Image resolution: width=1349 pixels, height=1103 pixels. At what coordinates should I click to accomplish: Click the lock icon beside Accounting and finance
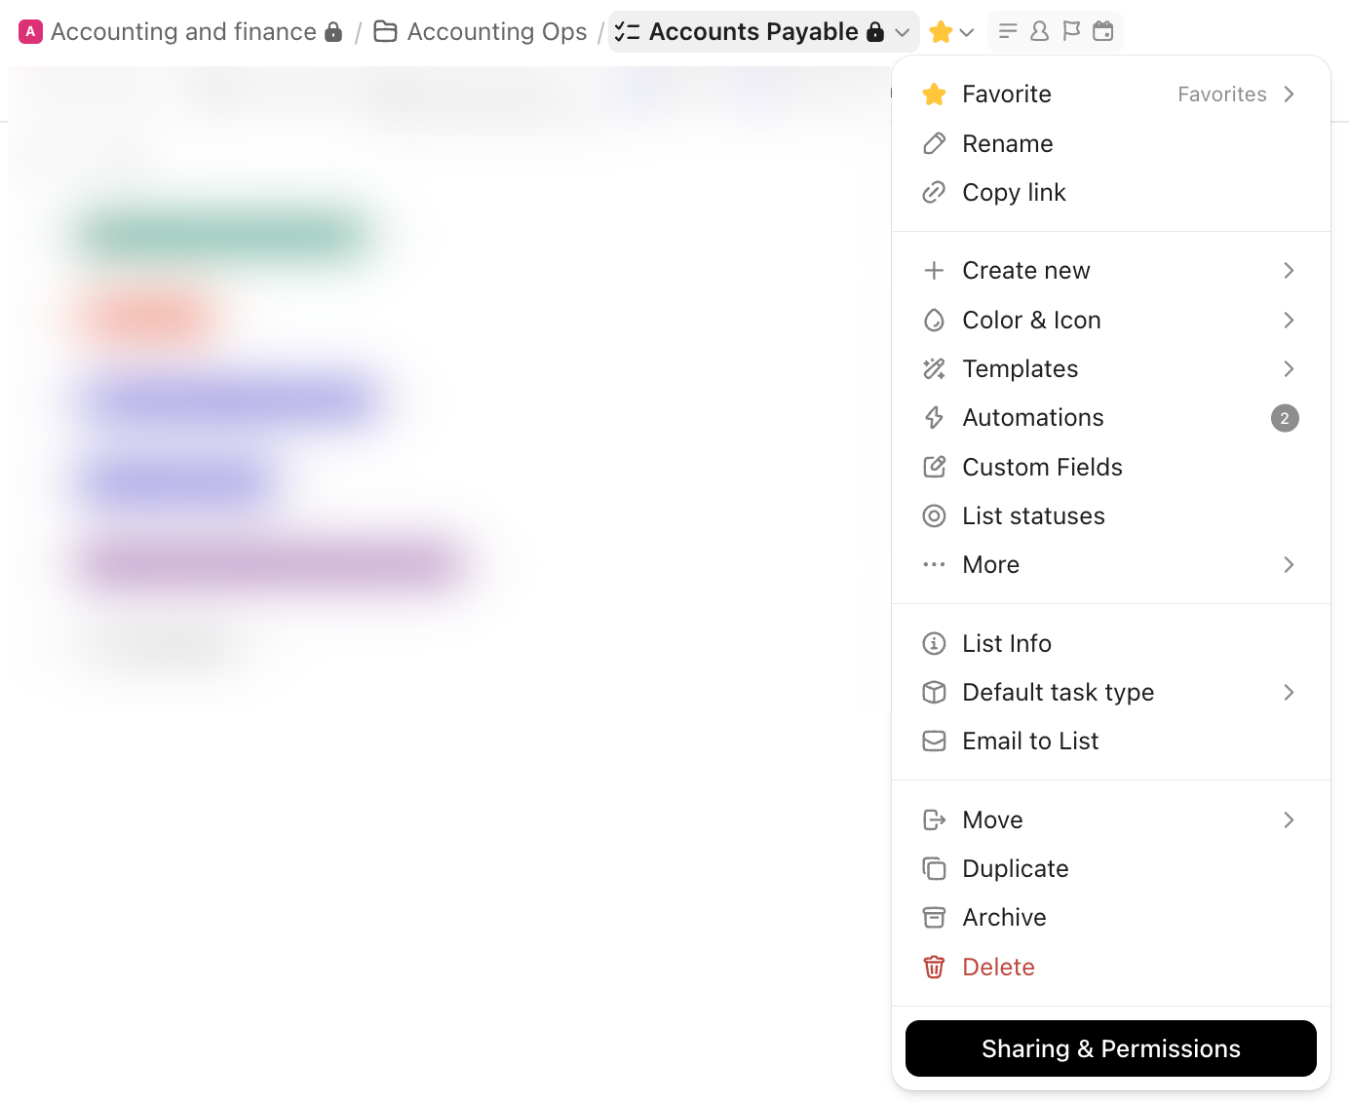pyautogui.click(x=332, y=30)
